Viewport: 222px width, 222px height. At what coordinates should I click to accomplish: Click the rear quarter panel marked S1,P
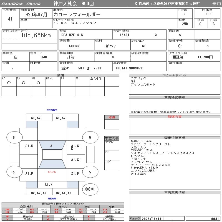click(76, 175)
